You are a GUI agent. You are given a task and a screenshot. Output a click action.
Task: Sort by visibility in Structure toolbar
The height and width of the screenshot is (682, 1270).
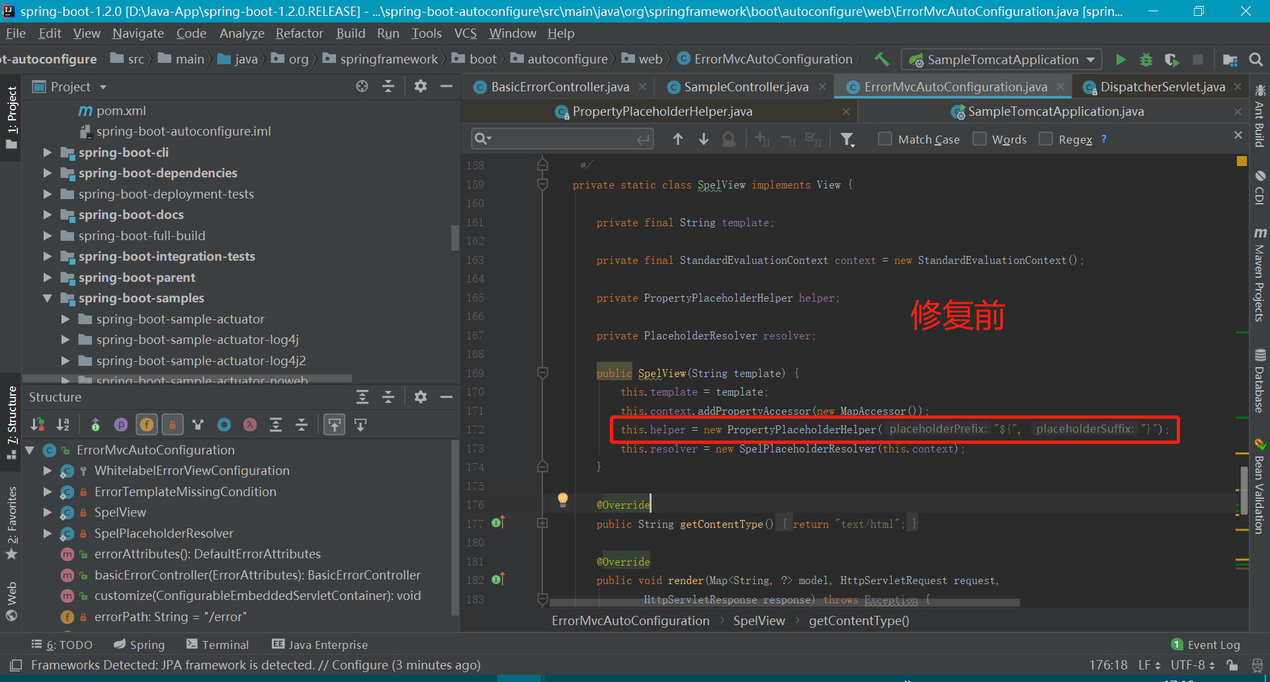click(x=38, y=425)
